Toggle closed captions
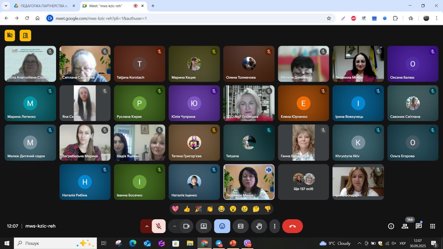The image size is (443, 249). 241,226
